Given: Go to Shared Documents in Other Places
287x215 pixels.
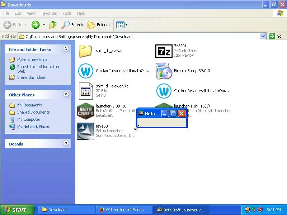Looking at the screenshot, I should (33, 112).
